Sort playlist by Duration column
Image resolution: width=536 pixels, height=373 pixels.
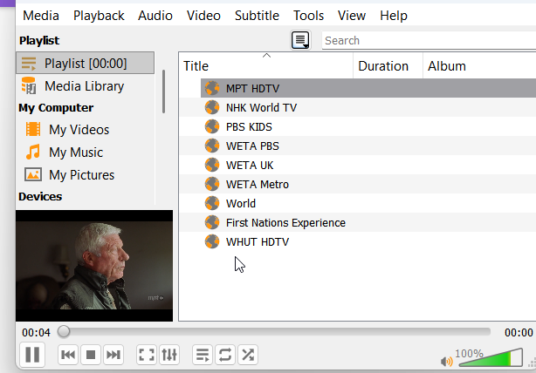(x=383, y=65)
